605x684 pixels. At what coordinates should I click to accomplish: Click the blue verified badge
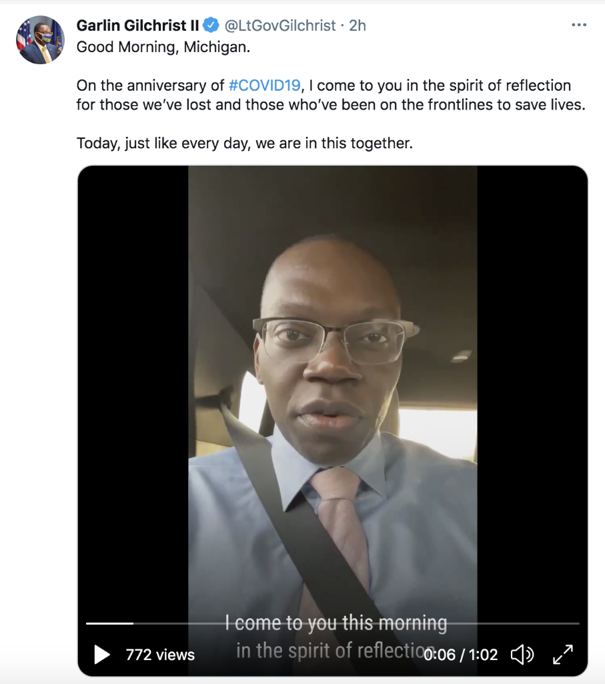[211, 25]
